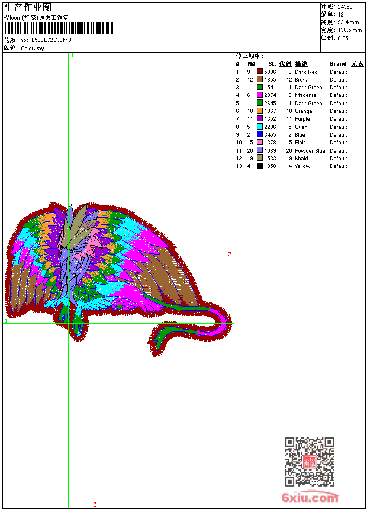Click the stitch count value 24353
Screen dimensions: 367x509
click(345, 7)
